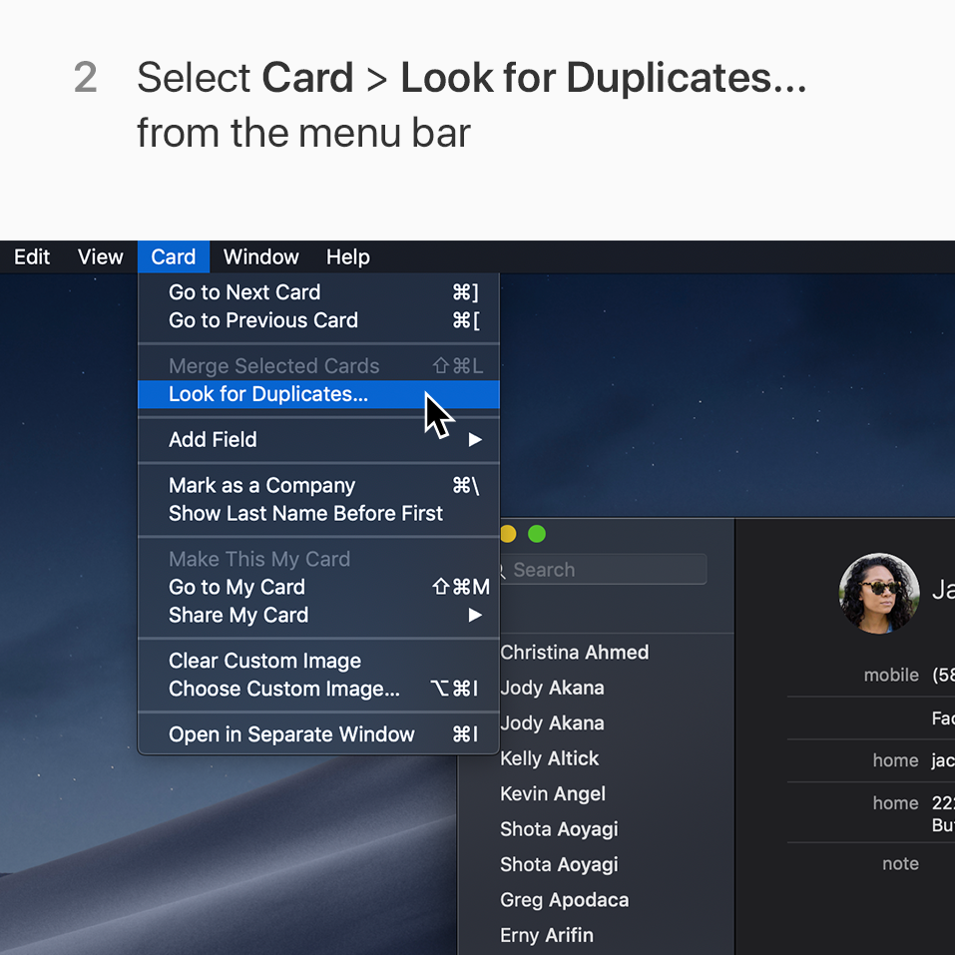Choose Mark as a Company

[318, 485]
